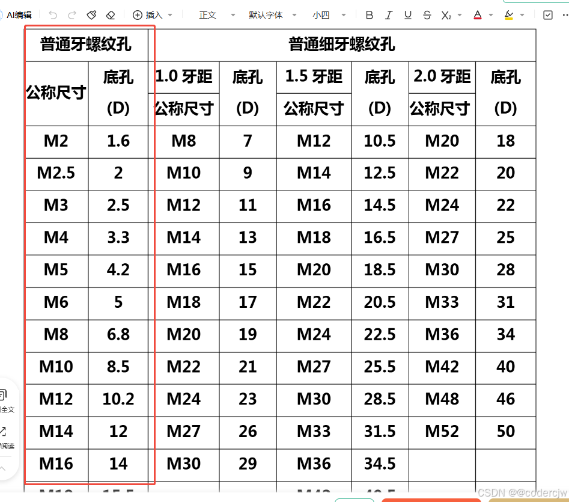Expand the highlight color dropdown arrow
Viewport: 569px width, 502px height.
522,15
